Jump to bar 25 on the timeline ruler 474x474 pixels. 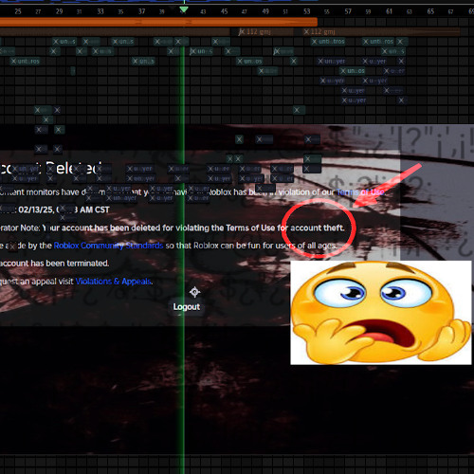(18, 11)
